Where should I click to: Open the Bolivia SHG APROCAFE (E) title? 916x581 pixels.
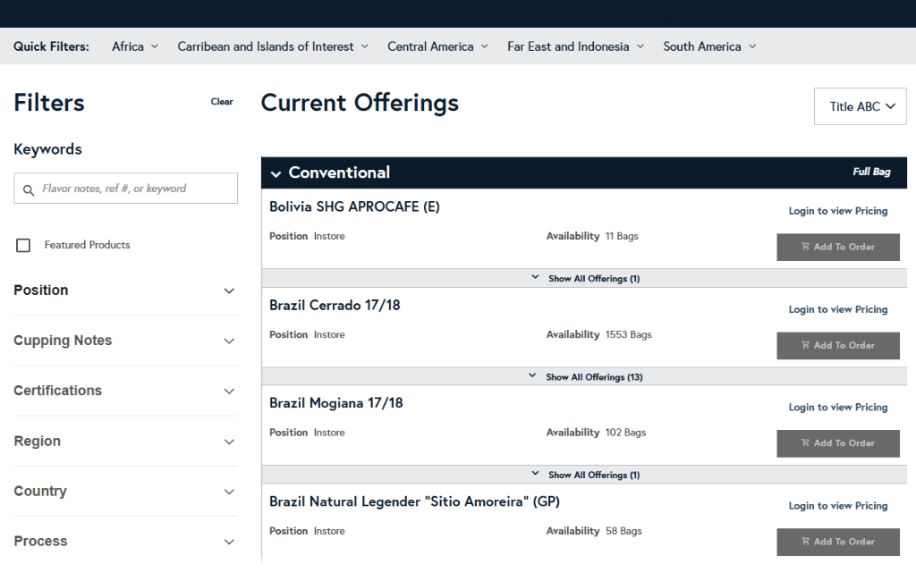coord(354,206)
